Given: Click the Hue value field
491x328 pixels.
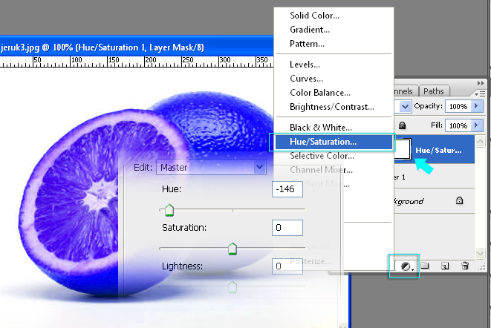Looking at the screenshot, I should click(287, 189).
